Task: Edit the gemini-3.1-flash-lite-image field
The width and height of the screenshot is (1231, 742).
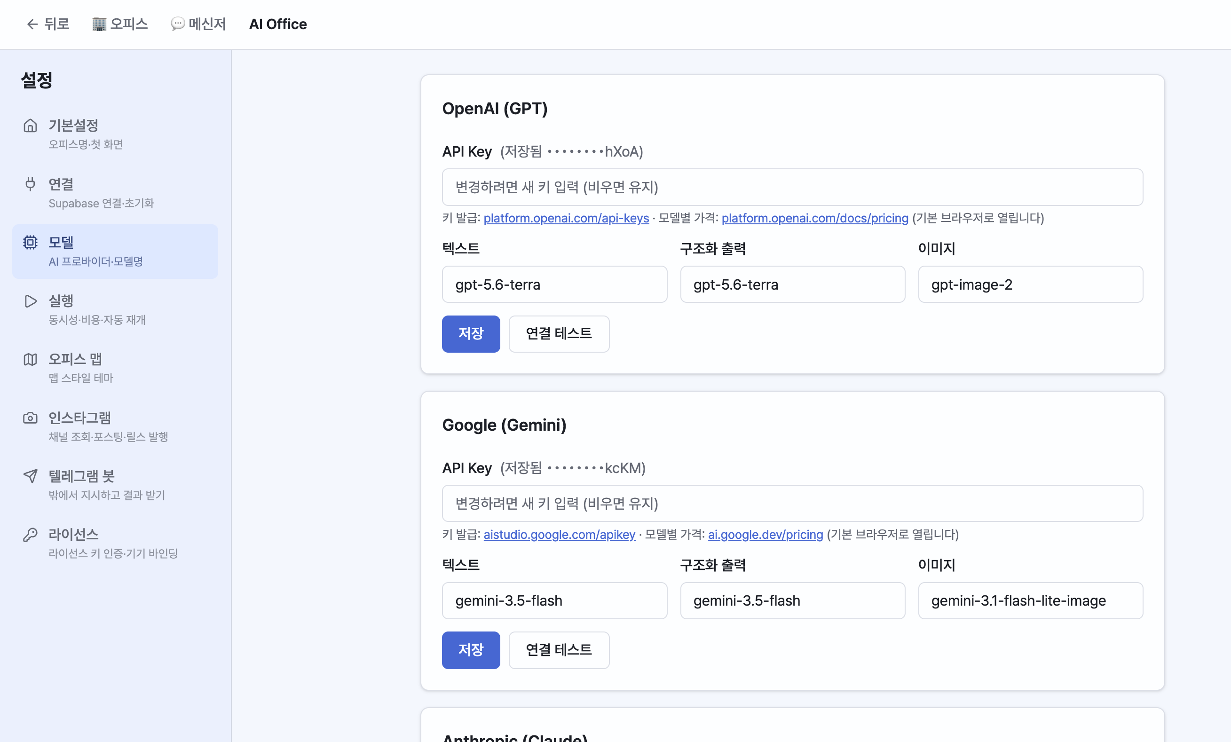Action: click(x=1031, y=600)
